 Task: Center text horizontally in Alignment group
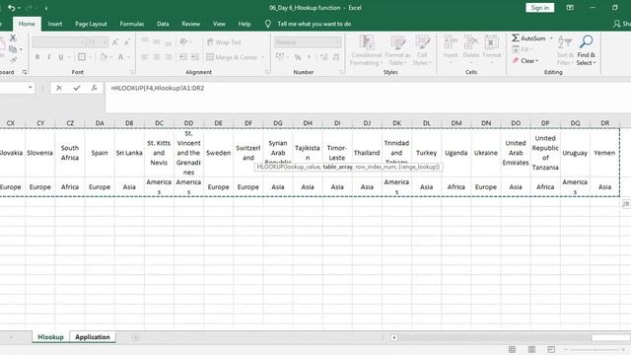157,57
